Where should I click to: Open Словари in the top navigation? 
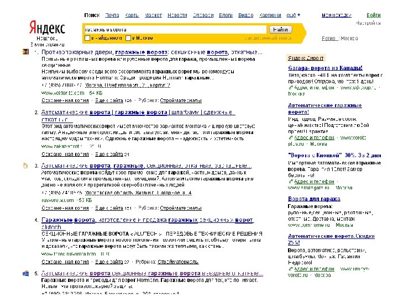203,15
